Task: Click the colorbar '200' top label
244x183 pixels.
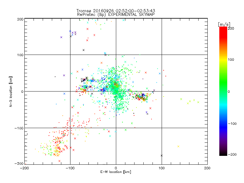Action: tap(231, 28)
